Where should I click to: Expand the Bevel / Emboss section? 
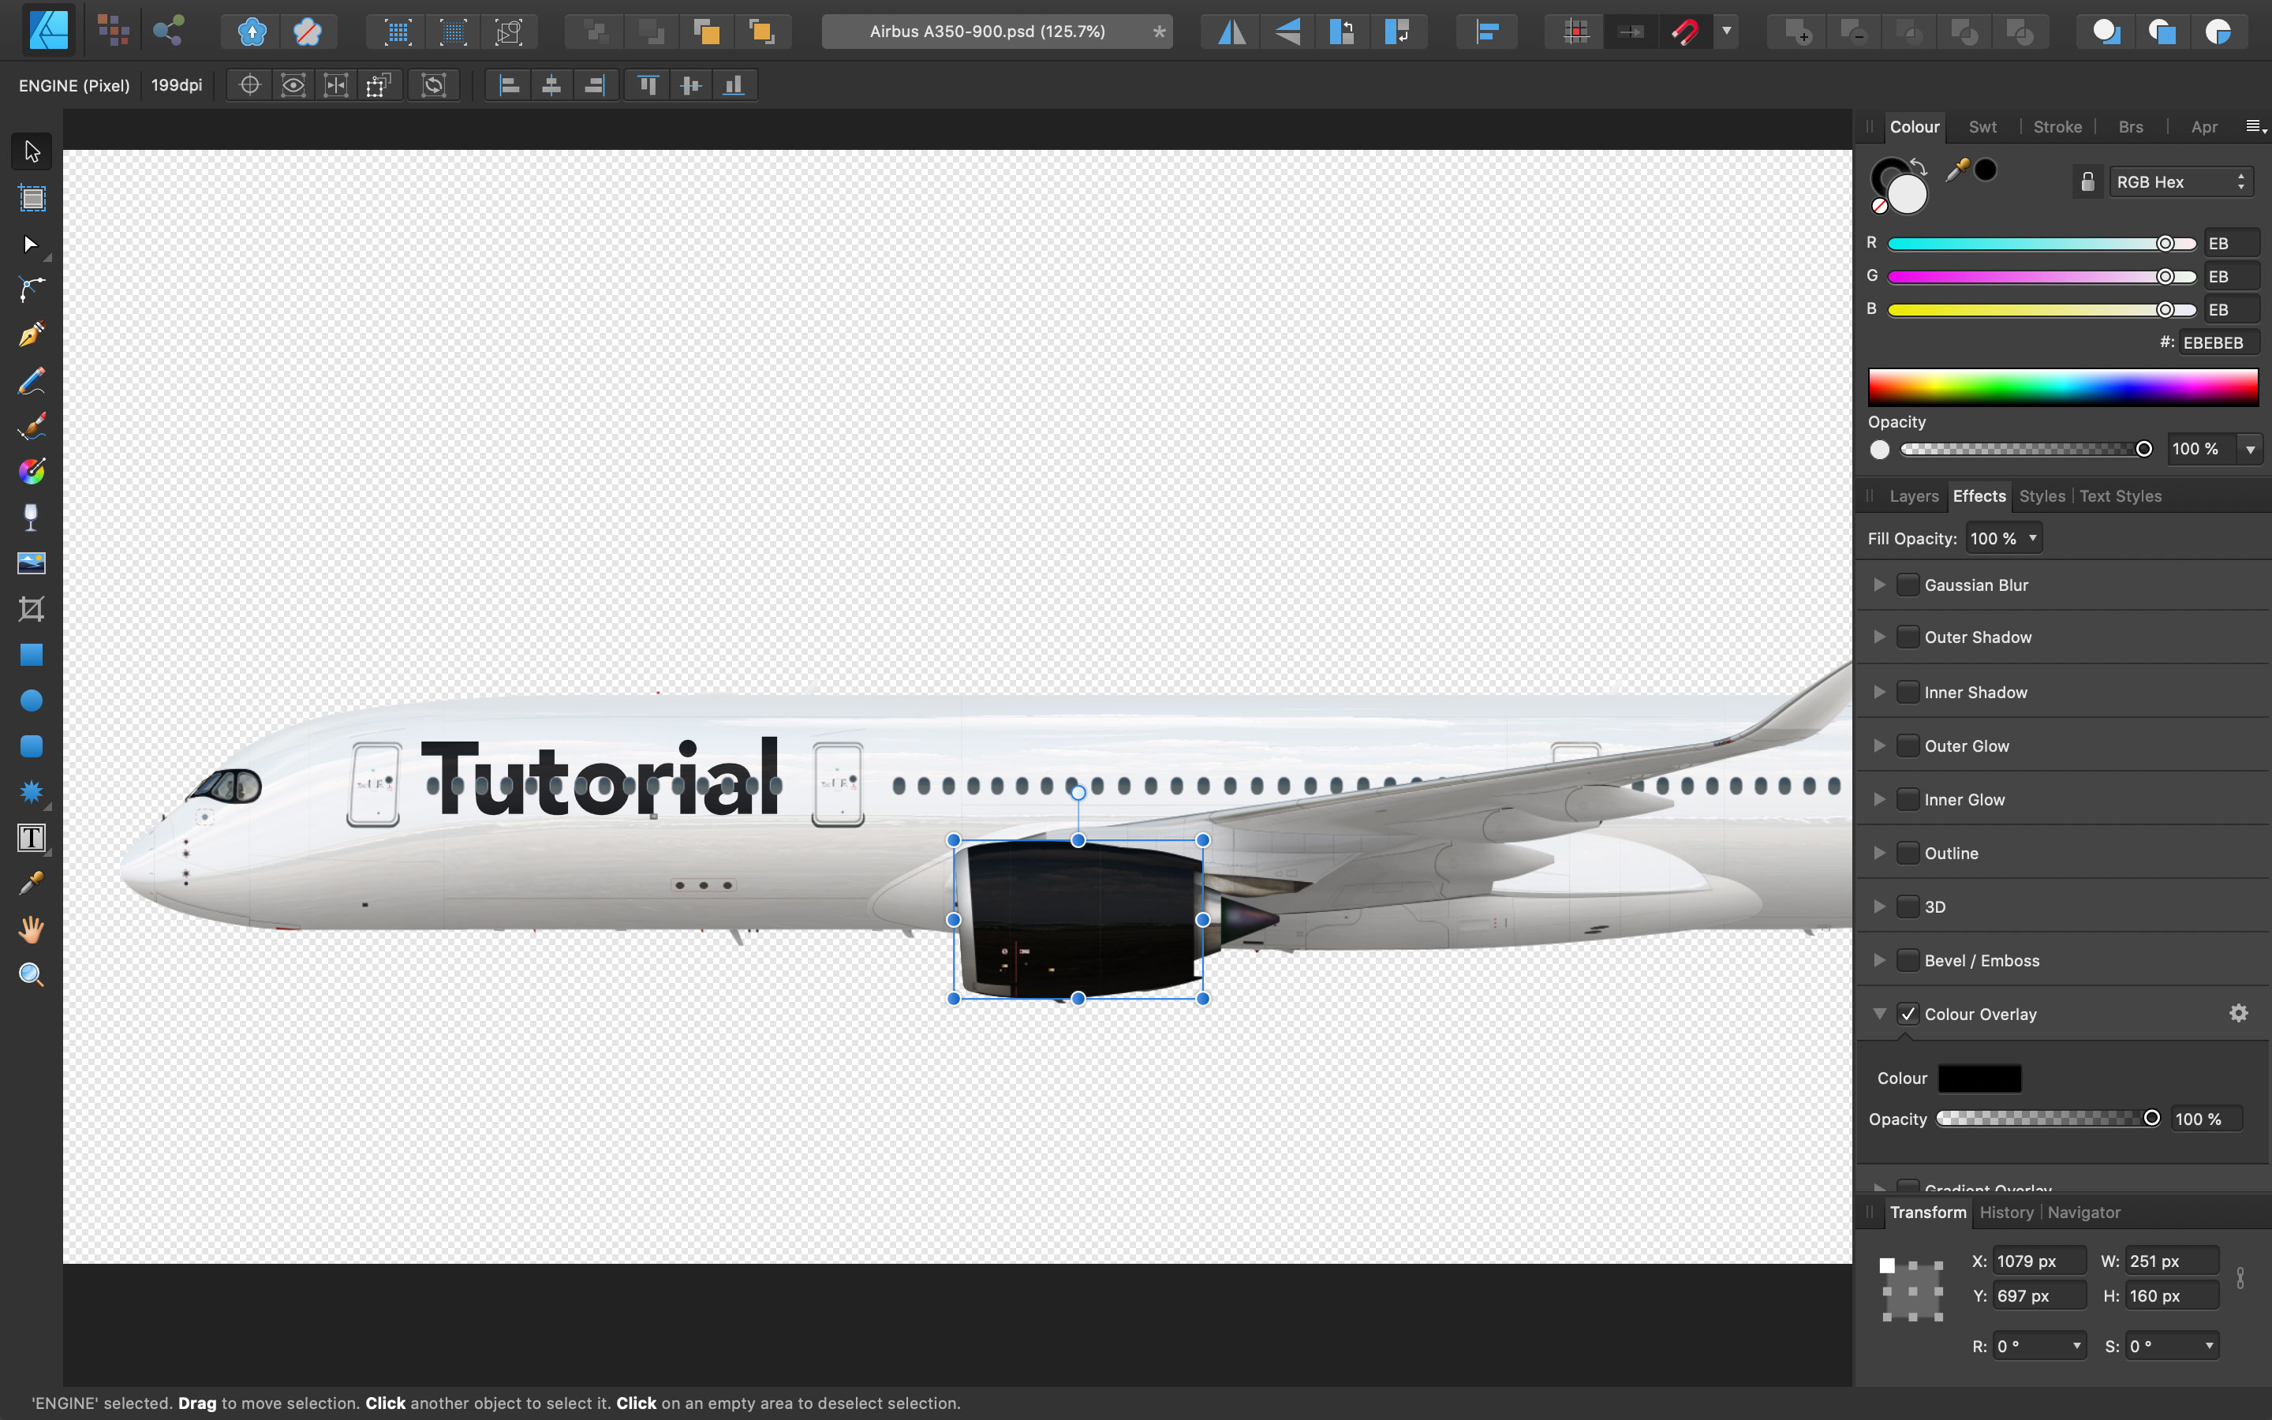(x=1878, y=960)
